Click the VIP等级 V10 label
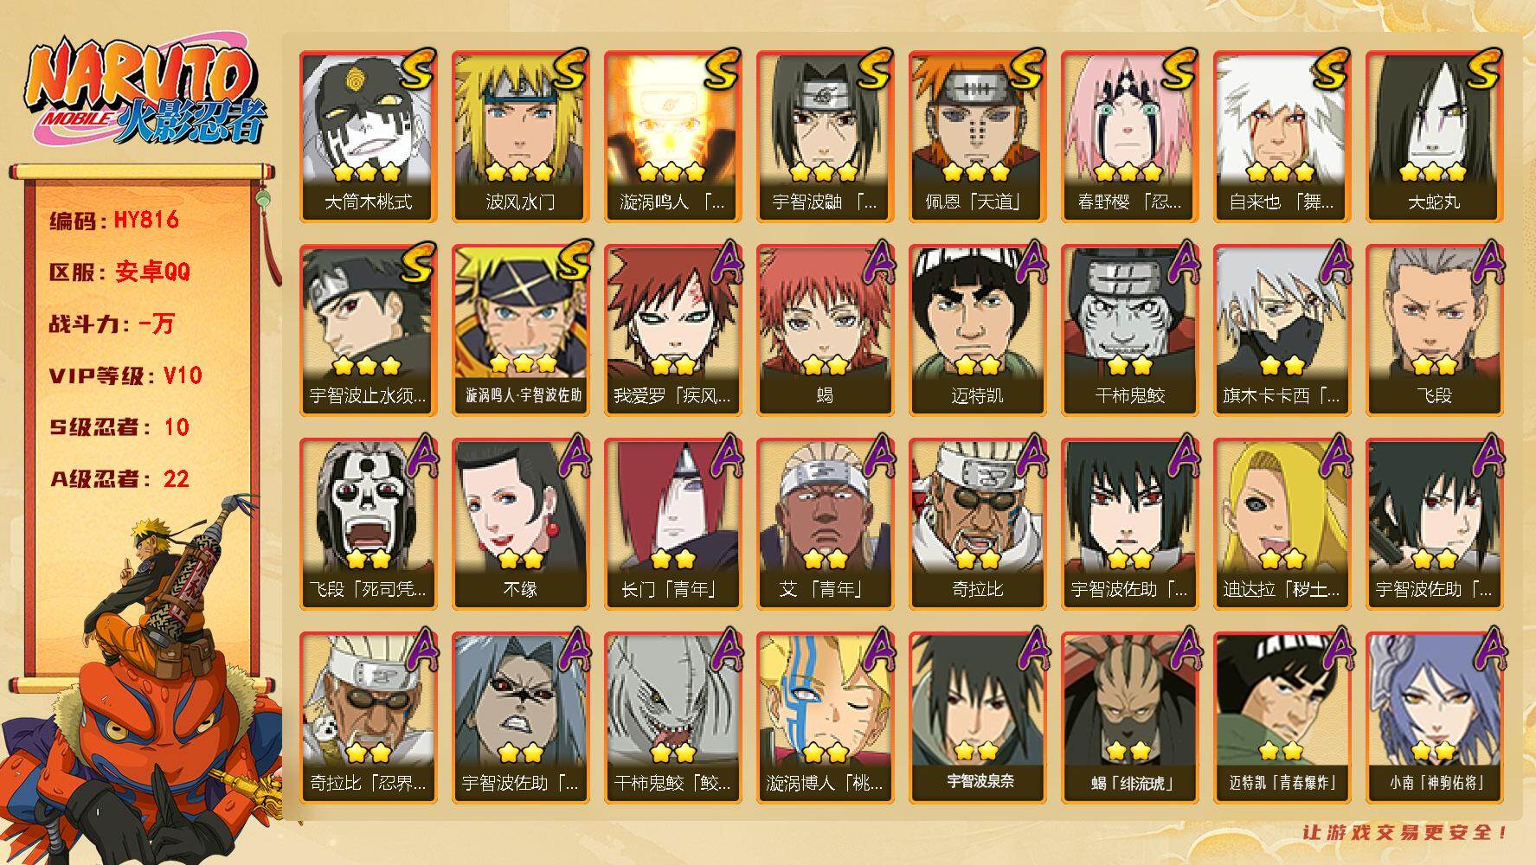The height and width of the screenshot is (865, 1536). [x=125, y=375]
